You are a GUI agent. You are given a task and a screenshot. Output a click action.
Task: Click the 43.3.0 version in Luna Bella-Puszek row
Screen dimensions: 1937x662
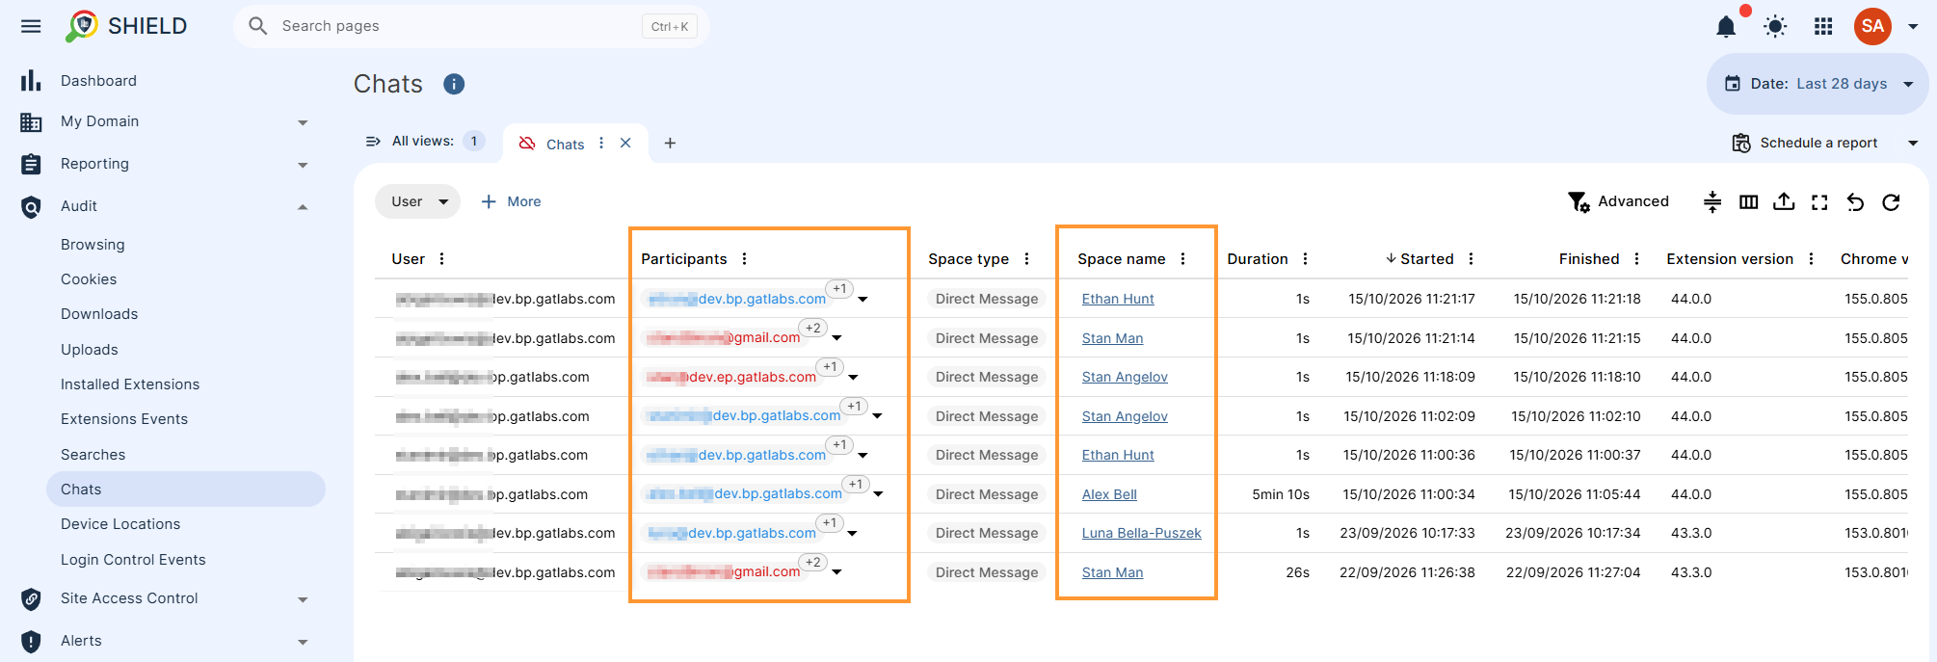(x=1691, y=533)
